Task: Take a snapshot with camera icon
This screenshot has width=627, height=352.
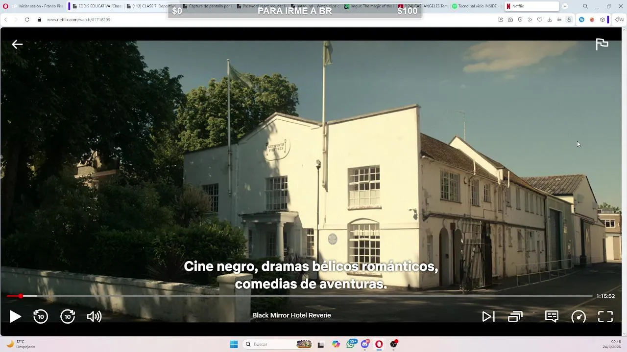Action: [510, 20]
